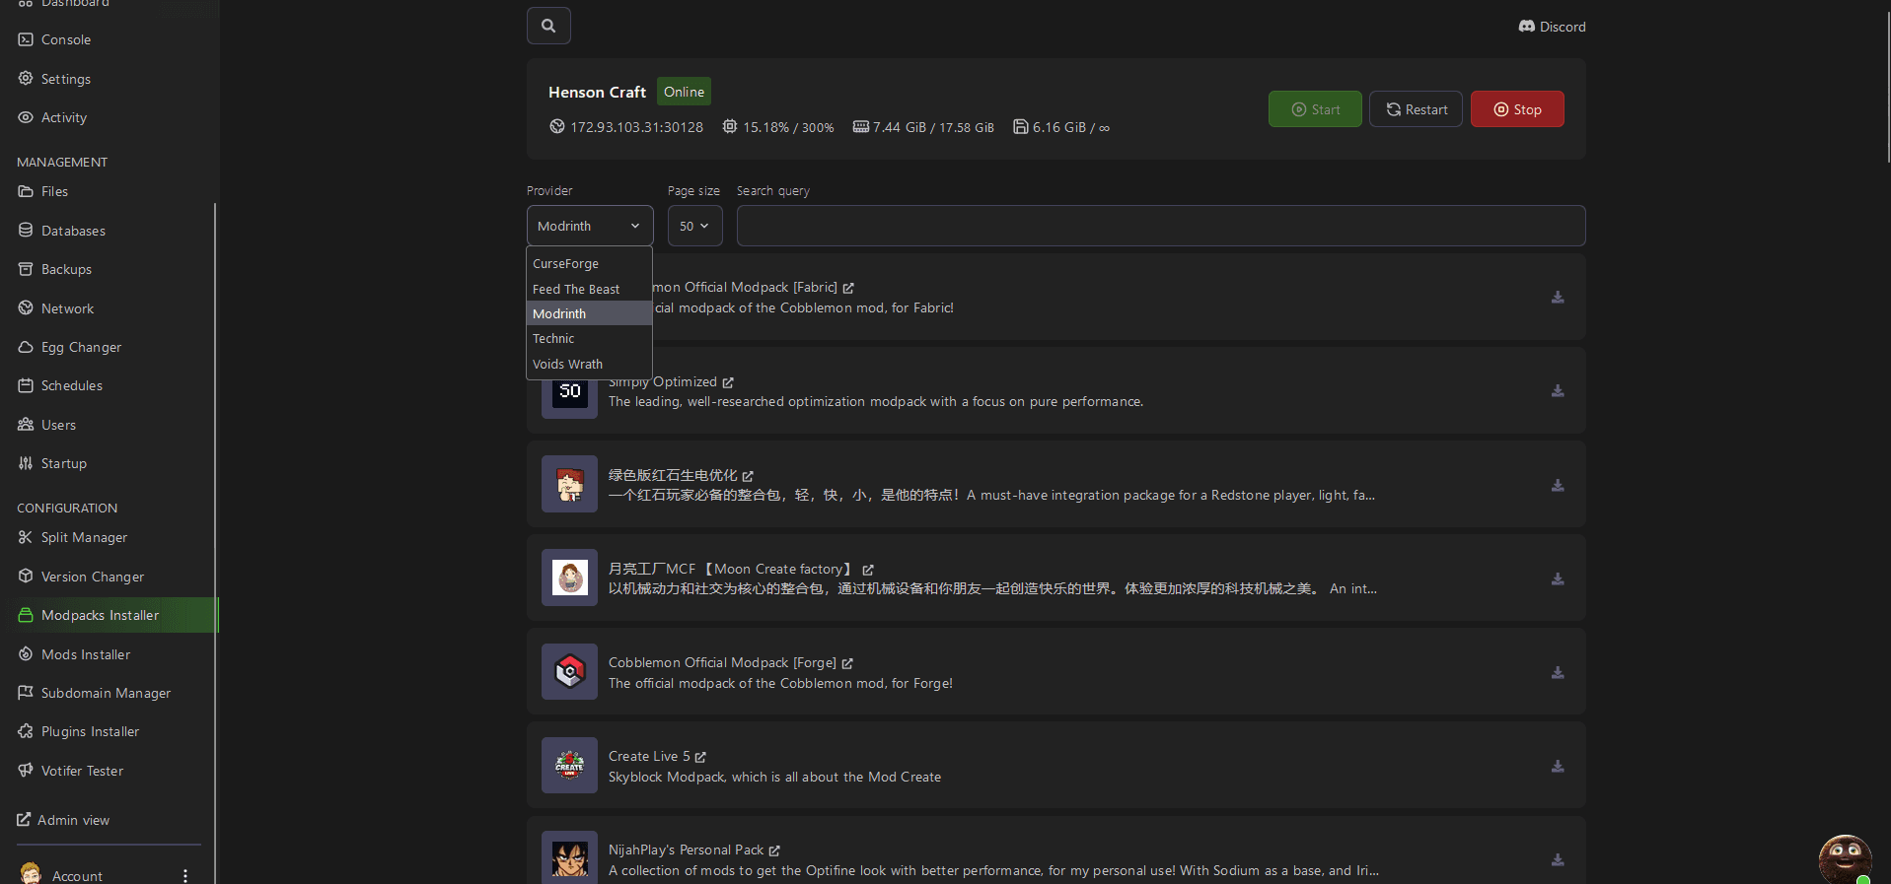This screenshot has height=884, width=1891.
Task: Open the Provider dropdown showing Modrinth
Action: tap(590, 226)
